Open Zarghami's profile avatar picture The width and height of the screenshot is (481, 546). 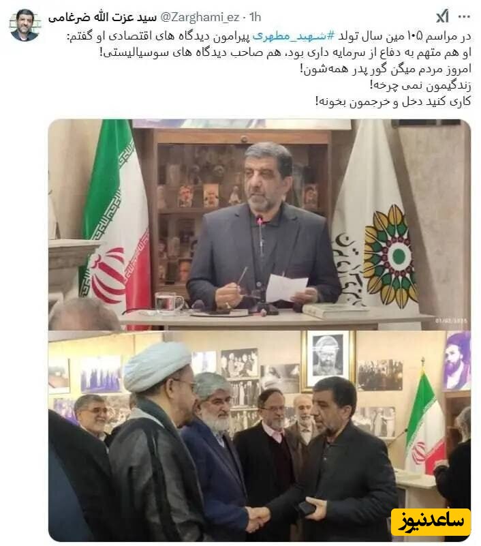pos(24,25)
